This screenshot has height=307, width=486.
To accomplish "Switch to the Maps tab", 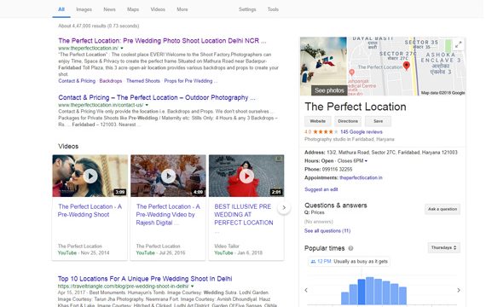I will pyautogui.click(x=133, y=9).
